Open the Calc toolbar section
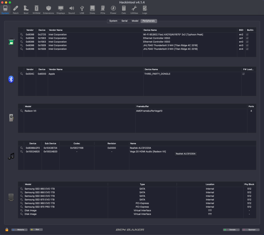 124,10
